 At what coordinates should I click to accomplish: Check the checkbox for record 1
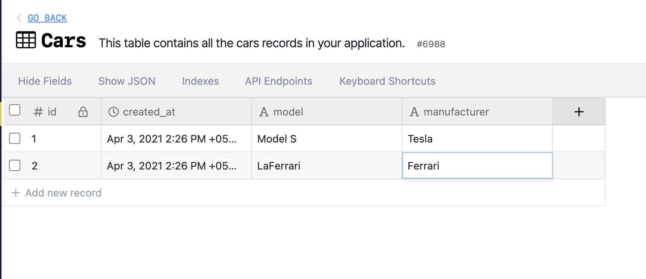pos(15,138)
